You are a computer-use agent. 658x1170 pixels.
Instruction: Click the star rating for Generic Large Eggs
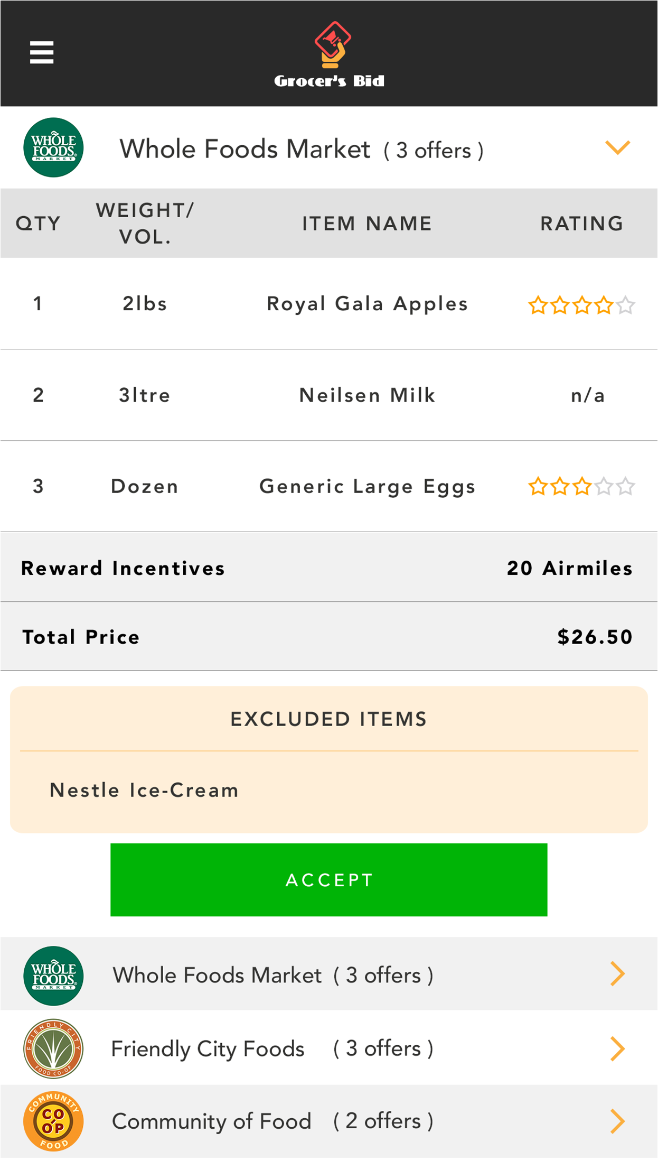tap(581, 486)
